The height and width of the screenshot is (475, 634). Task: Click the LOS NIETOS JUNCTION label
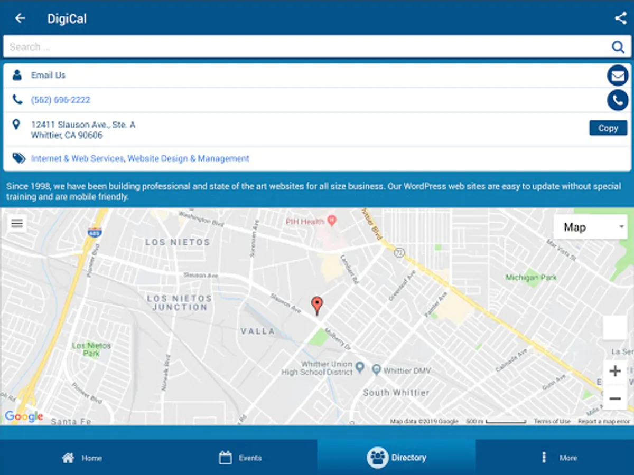pos(180,302)
